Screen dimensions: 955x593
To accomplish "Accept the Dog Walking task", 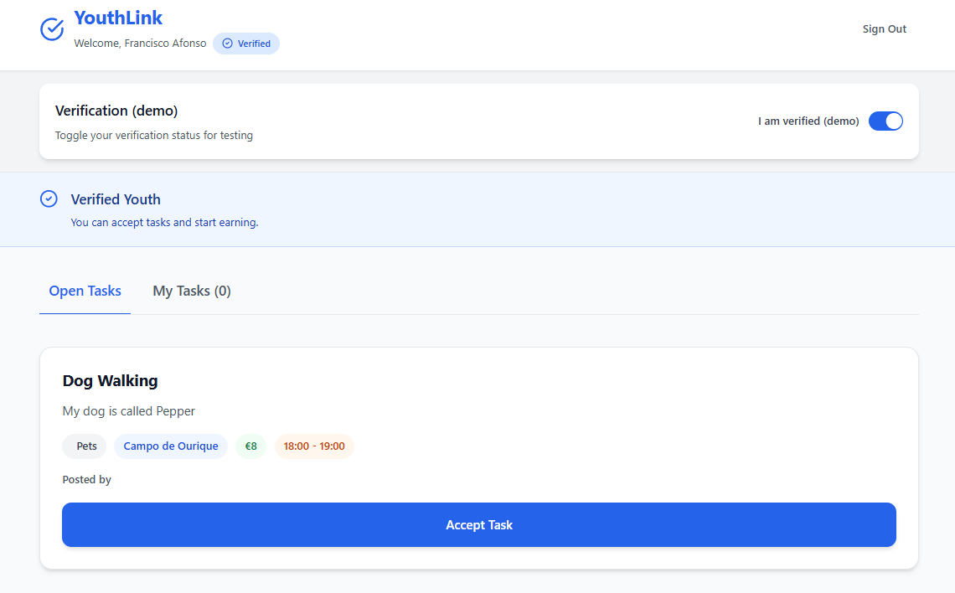I will click(x=478, y=525).
